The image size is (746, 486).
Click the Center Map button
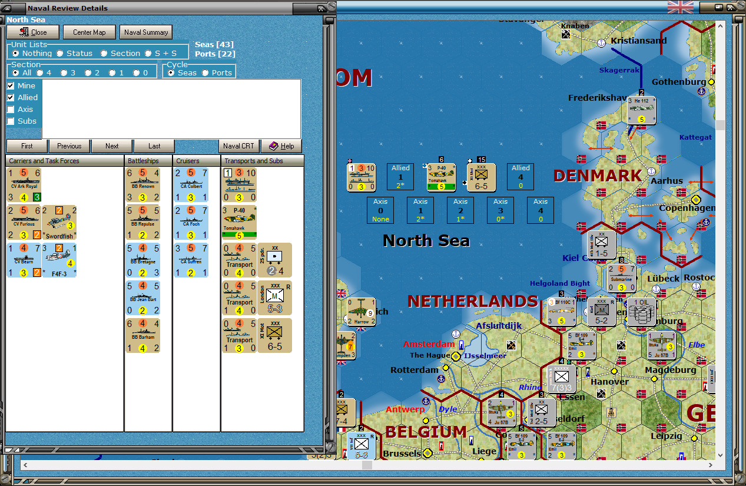point(89,32)
